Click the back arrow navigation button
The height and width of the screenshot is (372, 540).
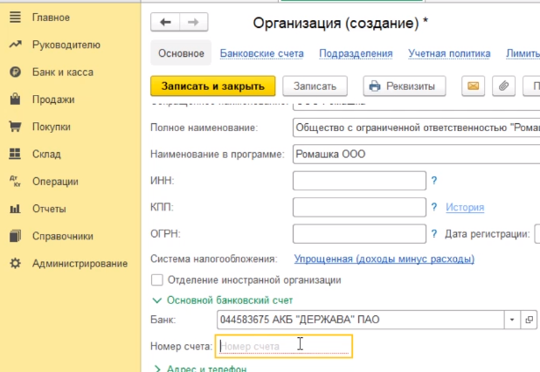tap(165, 23)
